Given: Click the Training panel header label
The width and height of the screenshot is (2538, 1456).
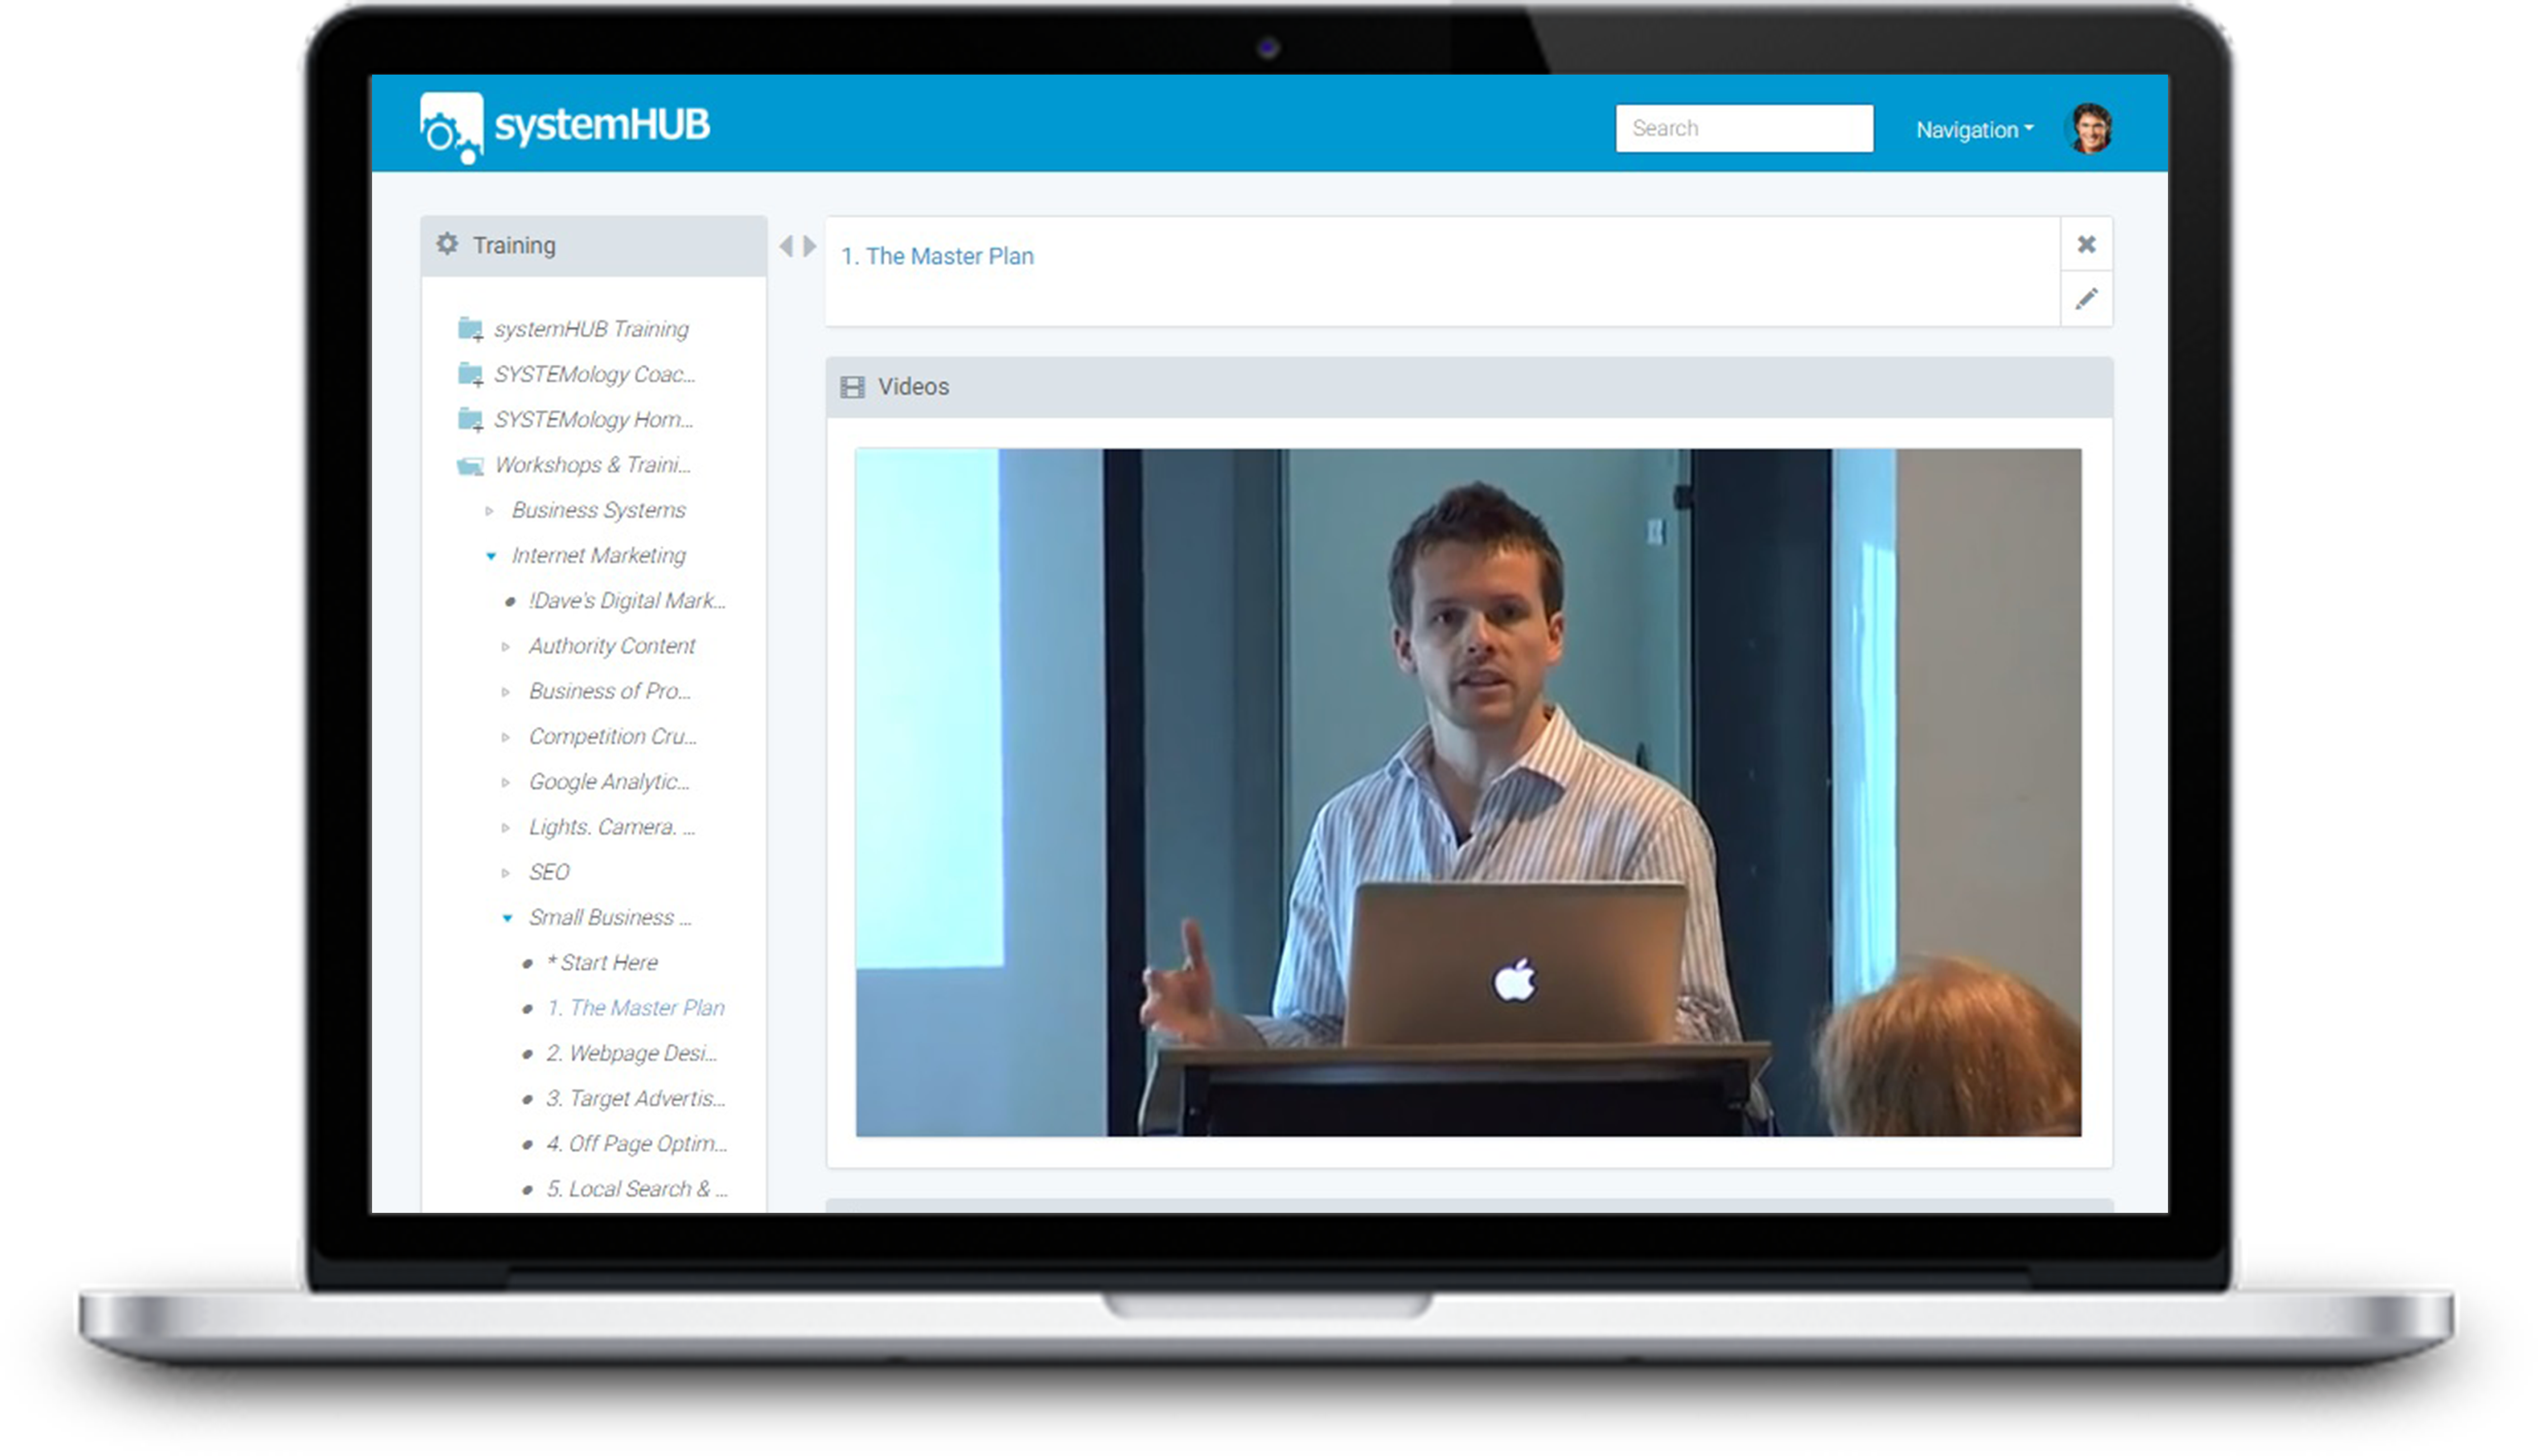Looking at the screenshot, I should coord(514,245).
